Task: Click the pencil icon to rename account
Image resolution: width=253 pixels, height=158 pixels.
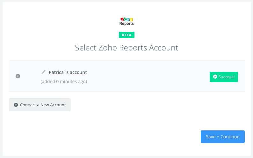Action: tap(44, 72)
